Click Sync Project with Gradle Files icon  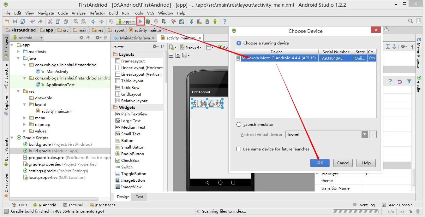click(191, 21)
